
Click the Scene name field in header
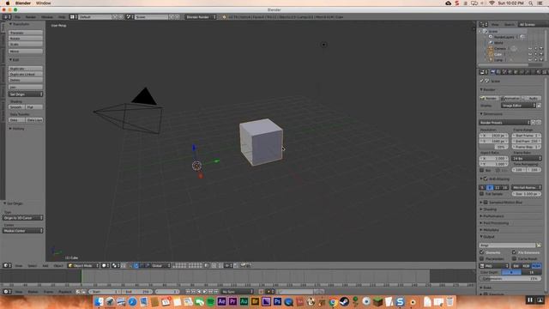coord(151,17)
